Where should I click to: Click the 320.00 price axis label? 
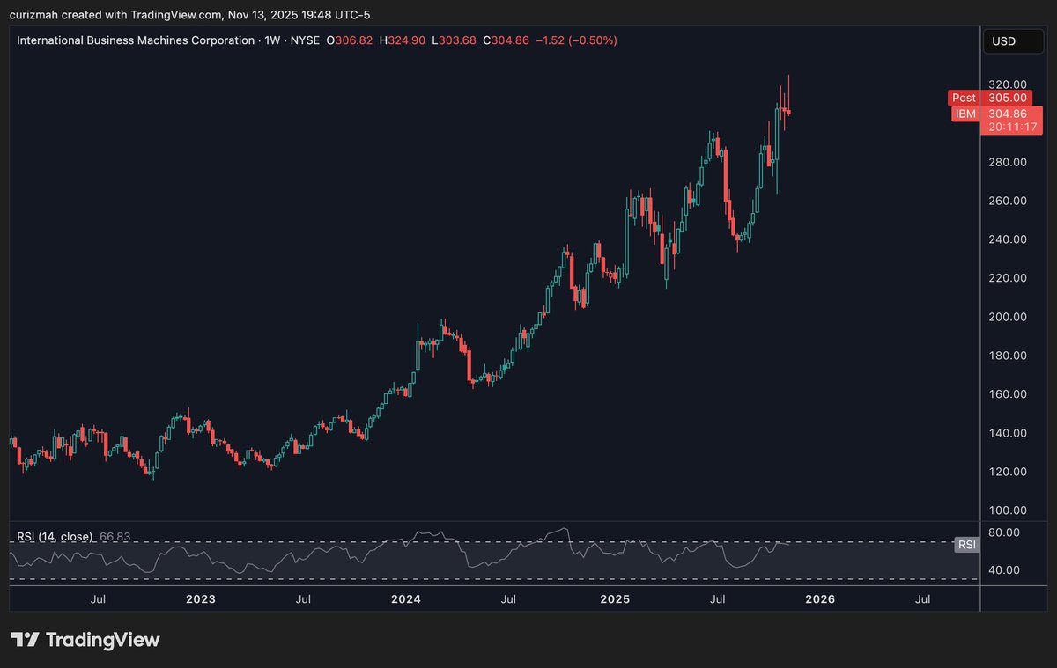click(x=1009, y=84)
